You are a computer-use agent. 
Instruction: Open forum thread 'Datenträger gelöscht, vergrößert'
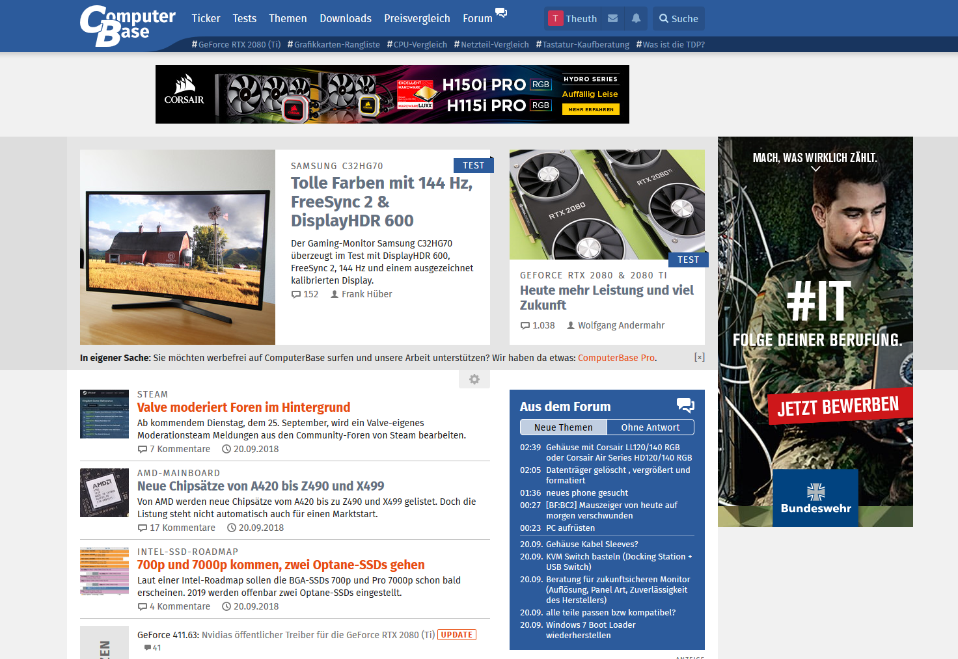click(x=618, y=475)
